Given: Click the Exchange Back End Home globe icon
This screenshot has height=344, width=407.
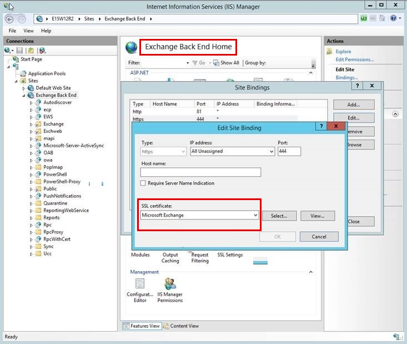Looking at the screenshot, I should point(132,47).
